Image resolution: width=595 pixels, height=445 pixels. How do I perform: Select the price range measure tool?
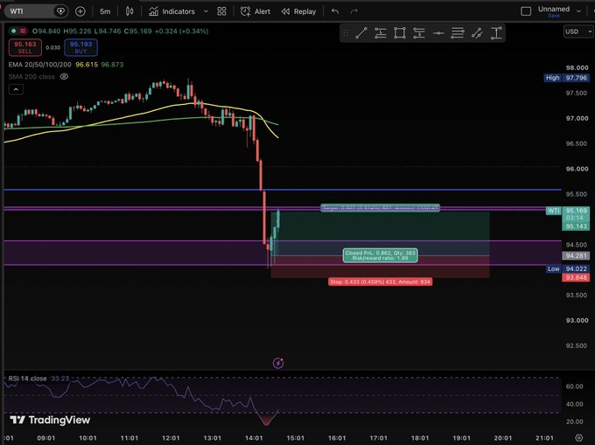pyautogui.click(x=496, y=33)
